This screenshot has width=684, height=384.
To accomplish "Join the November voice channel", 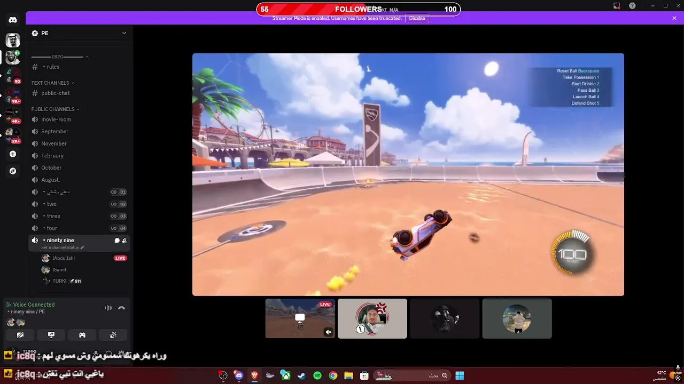I will [79, 143].
